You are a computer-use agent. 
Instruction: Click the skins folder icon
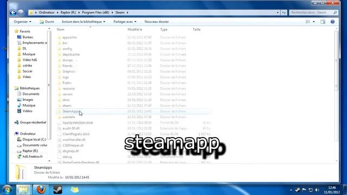coord(59,100)
